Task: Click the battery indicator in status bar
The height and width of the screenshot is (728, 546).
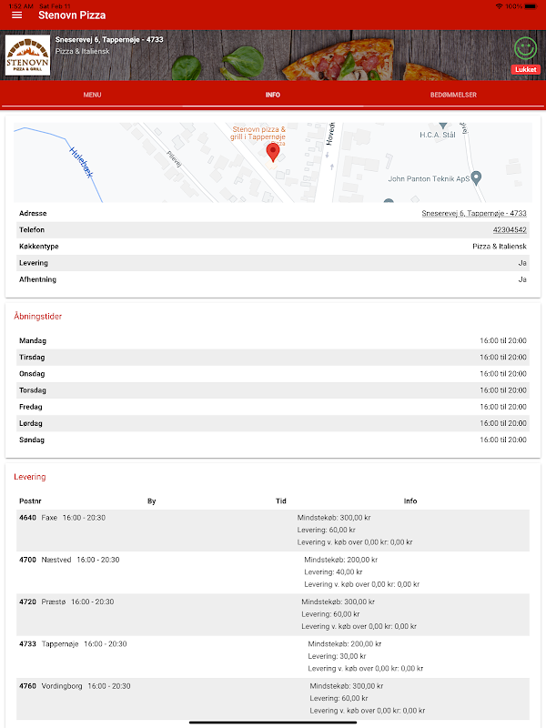Action: pos(531,6)
